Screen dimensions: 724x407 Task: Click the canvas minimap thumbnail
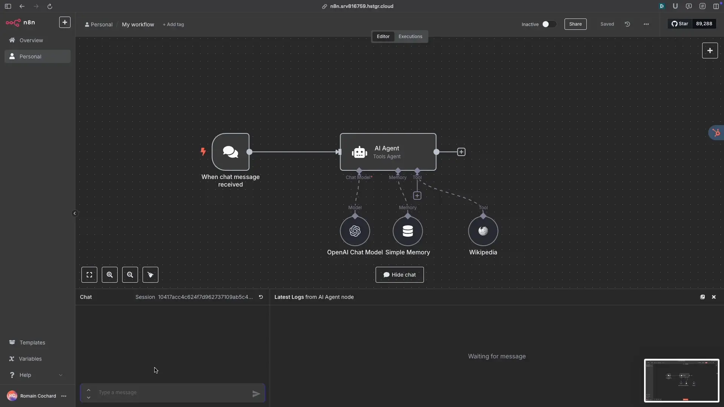(681, 380)
